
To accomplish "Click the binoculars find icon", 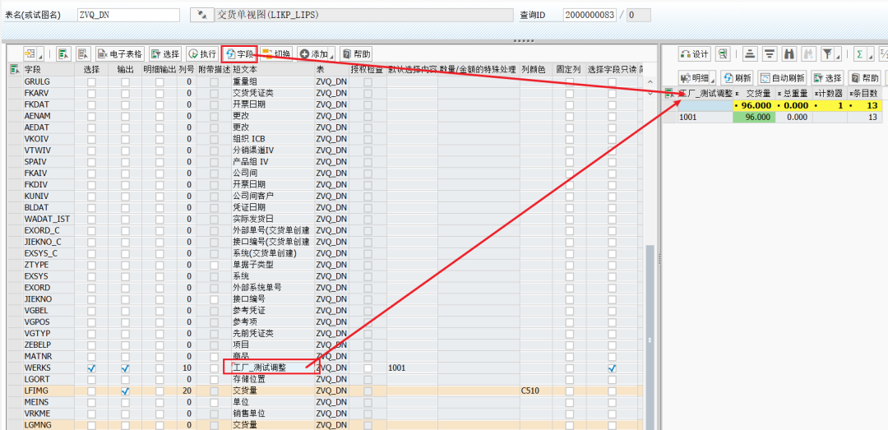I will pos(789,54).
